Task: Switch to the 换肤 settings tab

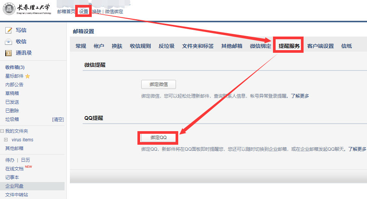Action: (117, 46)
